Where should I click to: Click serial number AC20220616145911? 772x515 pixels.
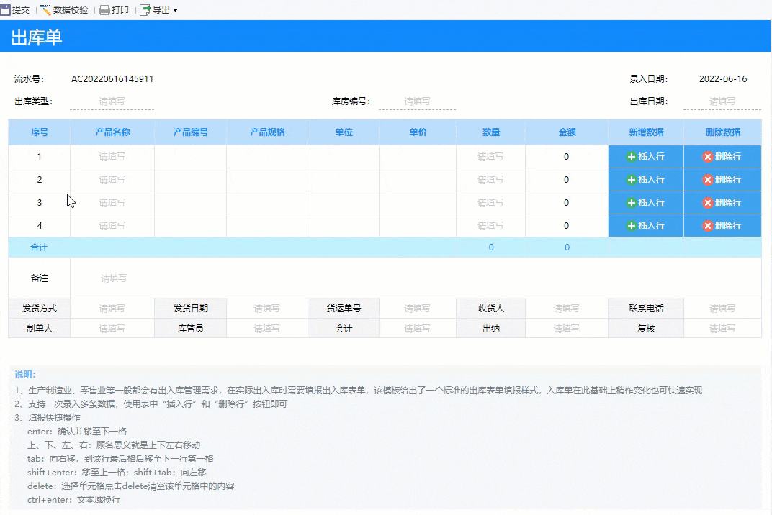click(112, 78)
